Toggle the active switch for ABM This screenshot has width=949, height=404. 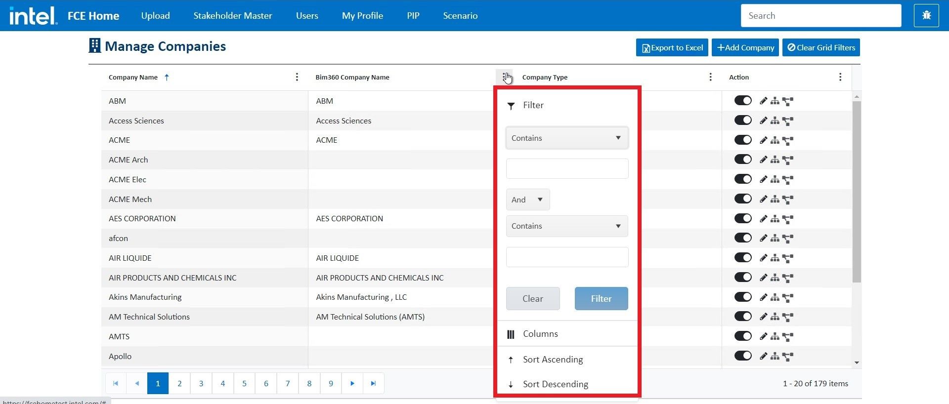(742, 101)
